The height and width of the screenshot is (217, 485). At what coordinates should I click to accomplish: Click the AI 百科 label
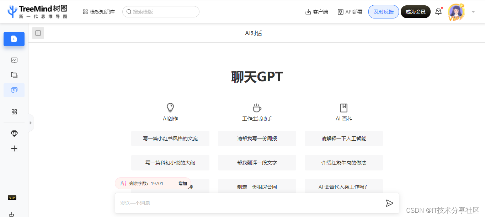344,119
